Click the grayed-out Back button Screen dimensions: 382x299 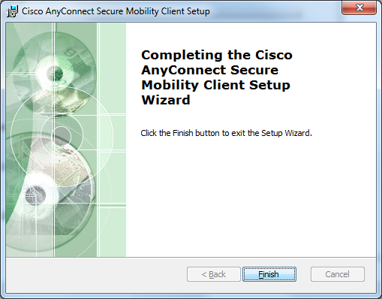(x=214, y=274)
